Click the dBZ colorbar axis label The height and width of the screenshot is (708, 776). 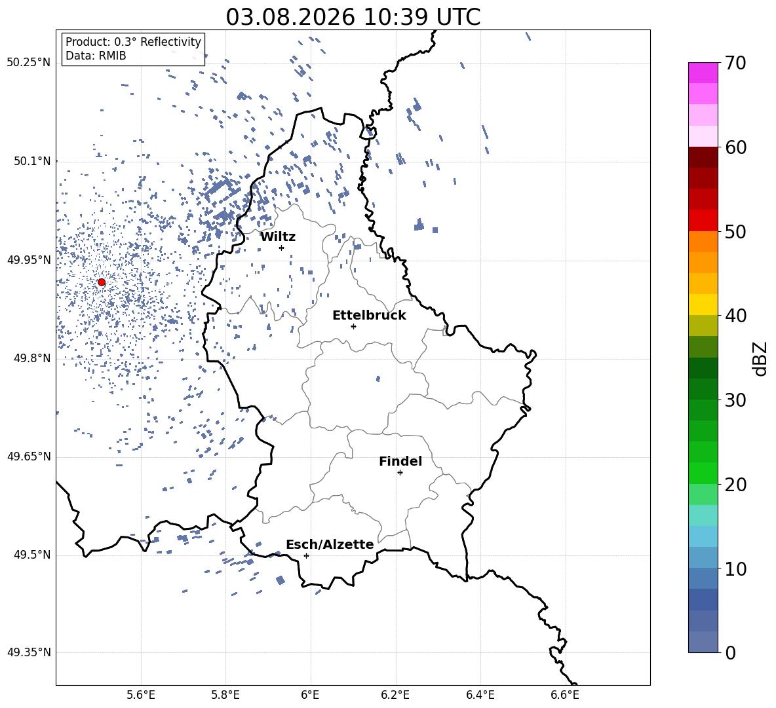(x=760, y=358)
